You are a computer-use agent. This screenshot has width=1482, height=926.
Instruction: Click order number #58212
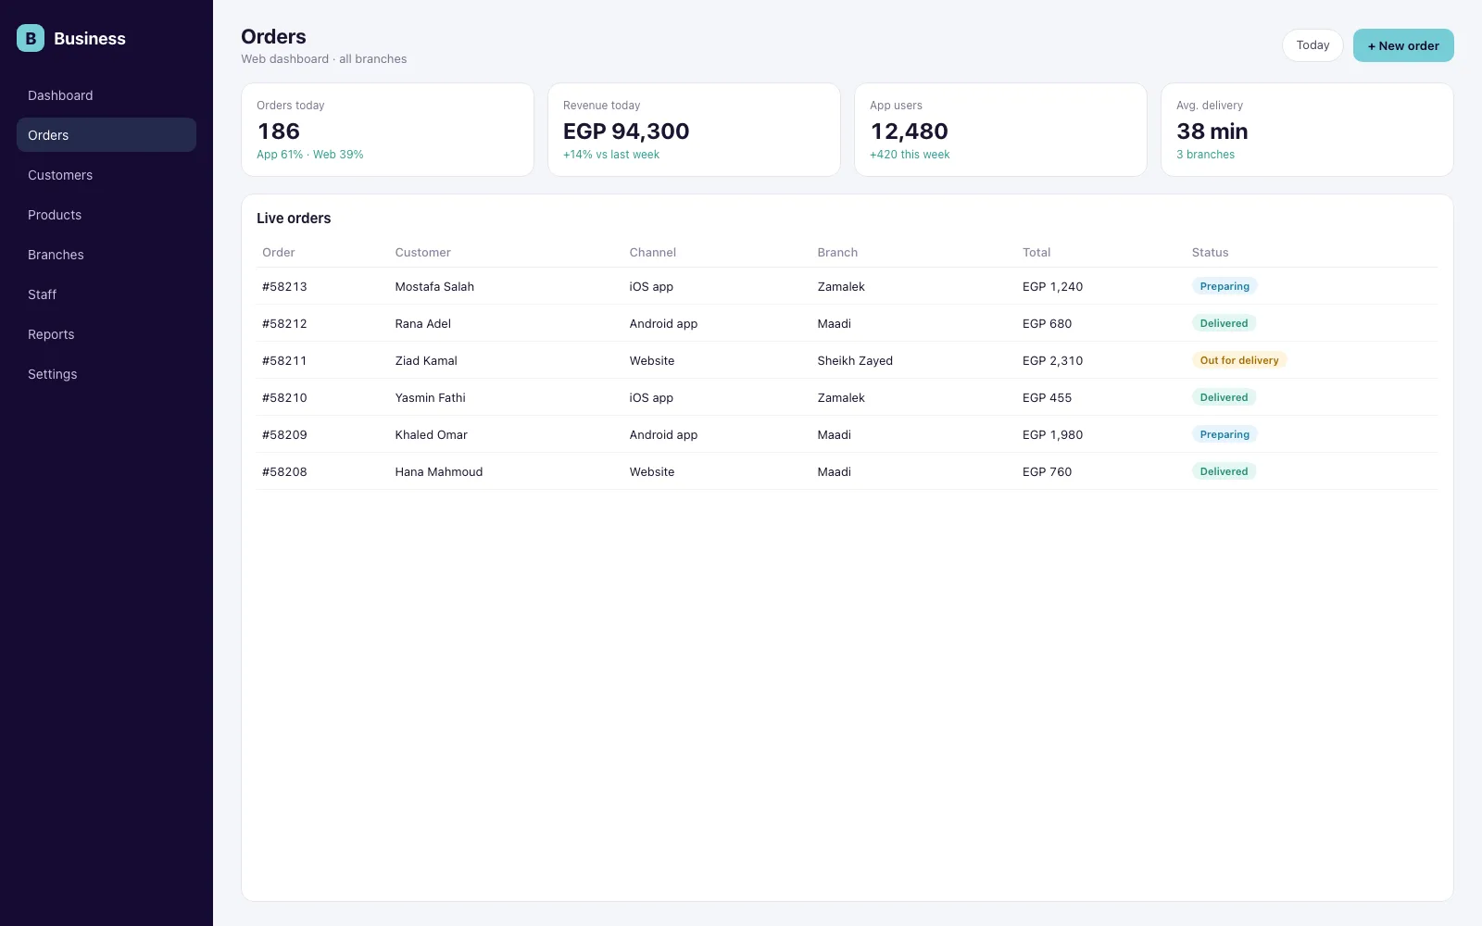tap(284, 324)
